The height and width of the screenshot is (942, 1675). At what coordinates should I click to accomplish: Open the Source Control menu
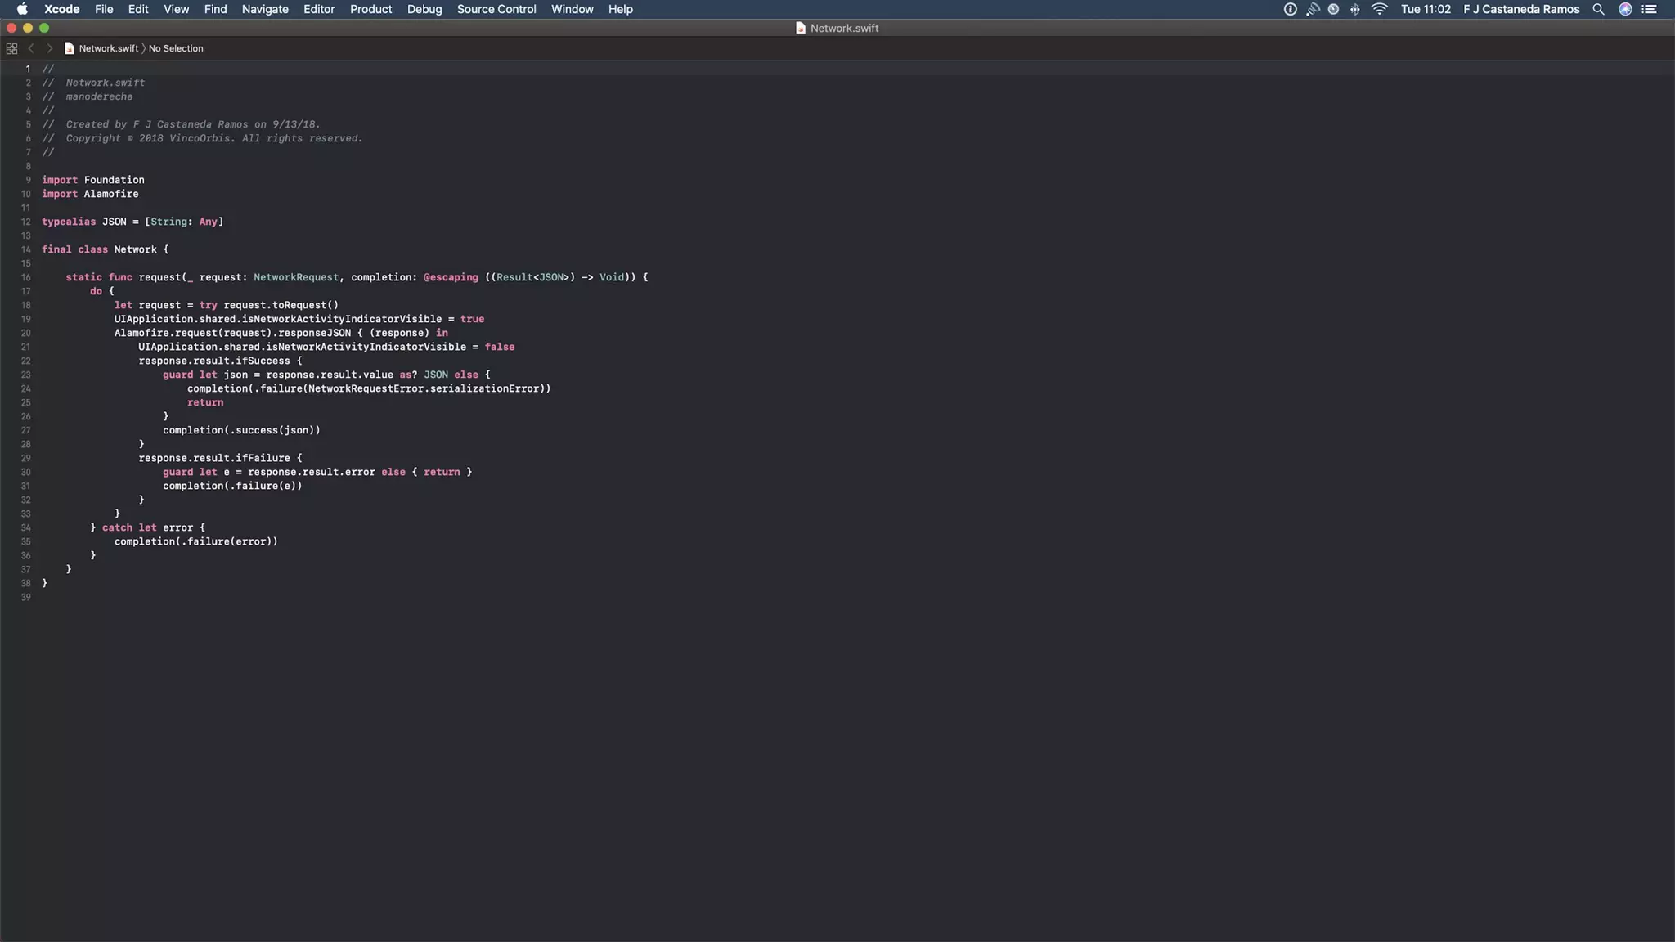(x=496, y=9)
